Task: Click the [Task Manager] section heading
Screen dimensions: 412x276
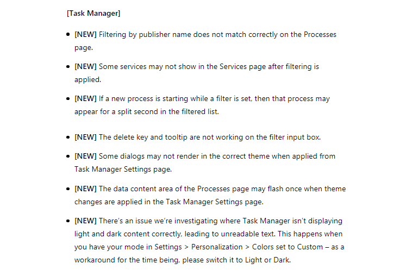Action: pyautogui.click(x=93, y=14)
